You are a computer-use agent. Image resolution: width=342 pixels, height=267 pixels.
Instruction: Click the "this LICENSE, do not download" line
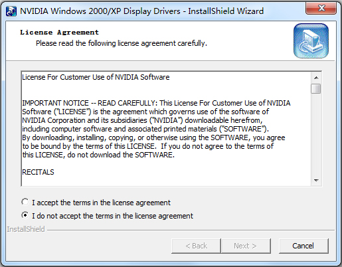tap(98, 155)
